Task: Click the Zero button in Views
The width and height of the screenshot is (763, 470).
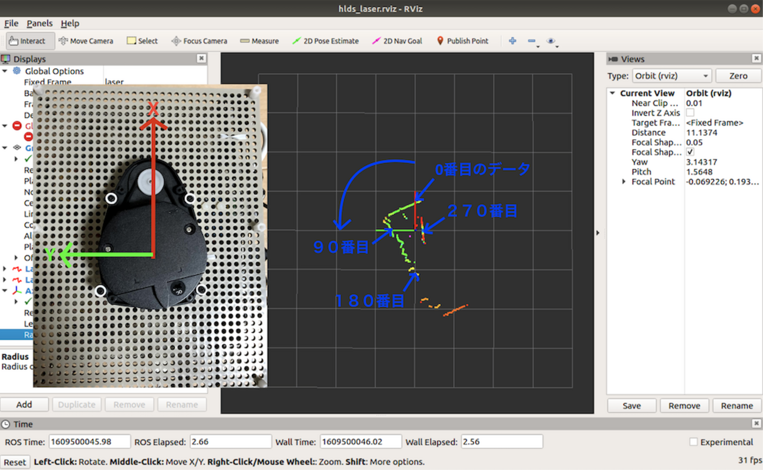Action: (738, 76)
